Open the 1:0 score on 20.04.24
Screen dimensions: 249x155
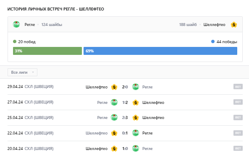(x=125, y=148)
